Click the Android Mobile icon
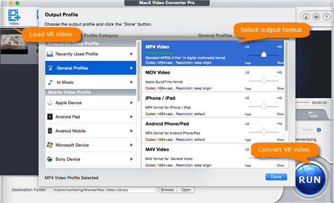Image resolution: width=334 pixels, height=203 pixels. [50, 131]
